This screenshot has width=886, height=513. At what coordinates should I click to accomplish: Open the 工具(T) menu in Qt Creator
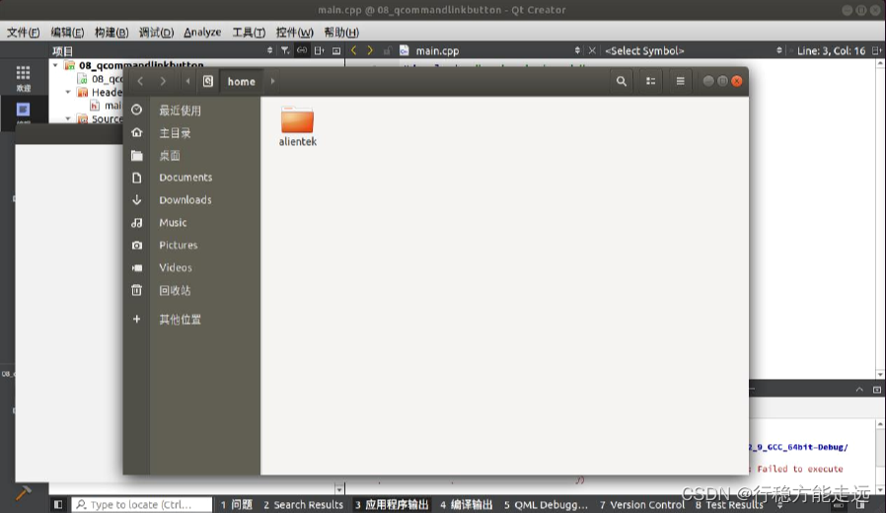click(x=249, y=33)
